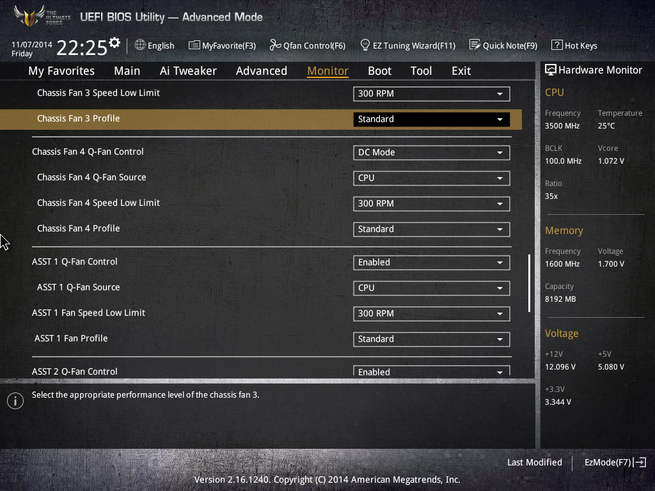Viewport: 655px width, 491px height.
Task: Open ASST 1 Fan Speed Low Limit dropdown
Action: (x=432, y=313)
